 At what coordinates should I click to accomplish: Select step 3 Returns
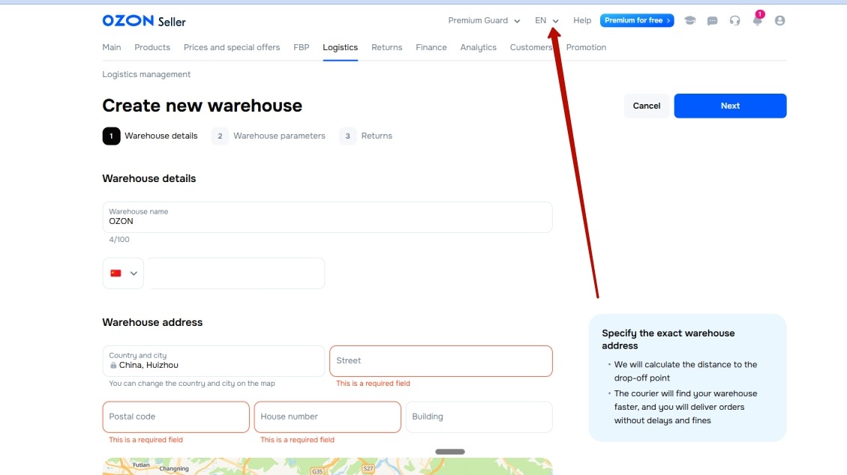pyautogui.click(x=365, y=136)
